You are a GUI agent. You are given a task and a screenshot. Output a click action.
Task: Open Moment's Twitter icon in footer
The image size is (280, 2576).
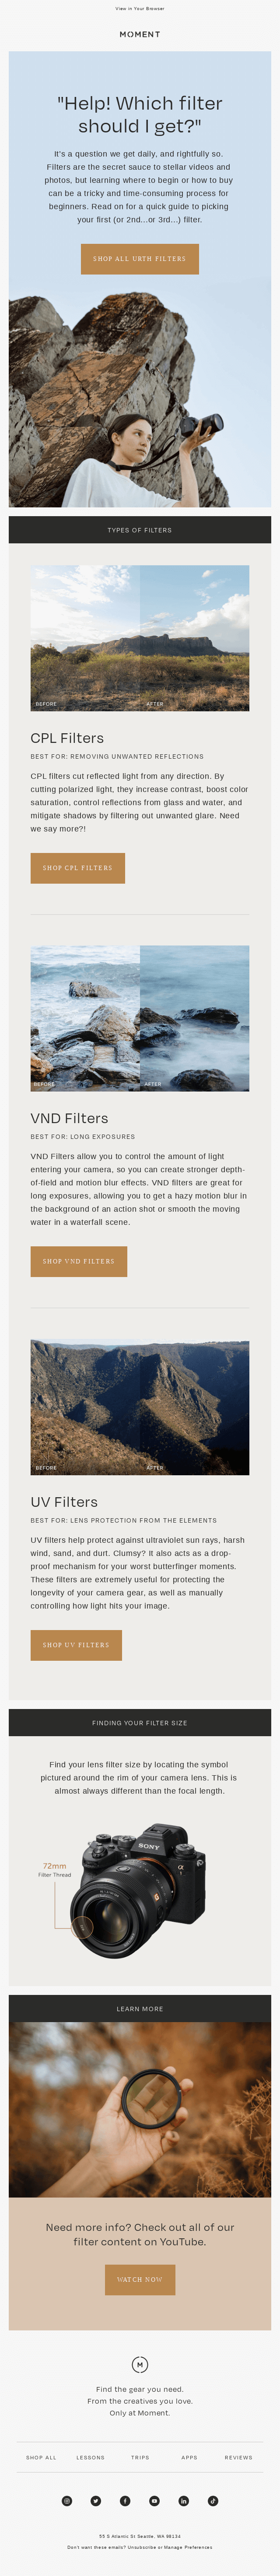pos(96,2500)
